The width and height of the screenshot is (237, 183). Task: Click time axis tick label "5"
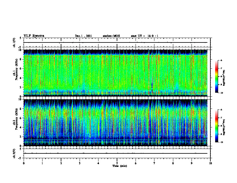pos(117,163)
